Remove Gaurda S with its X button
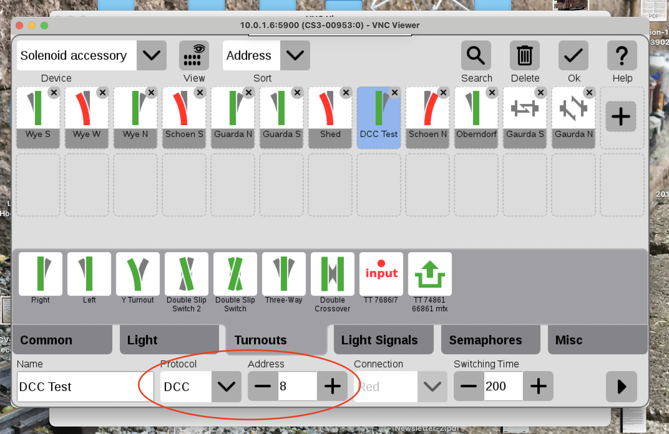 [541, 92]
